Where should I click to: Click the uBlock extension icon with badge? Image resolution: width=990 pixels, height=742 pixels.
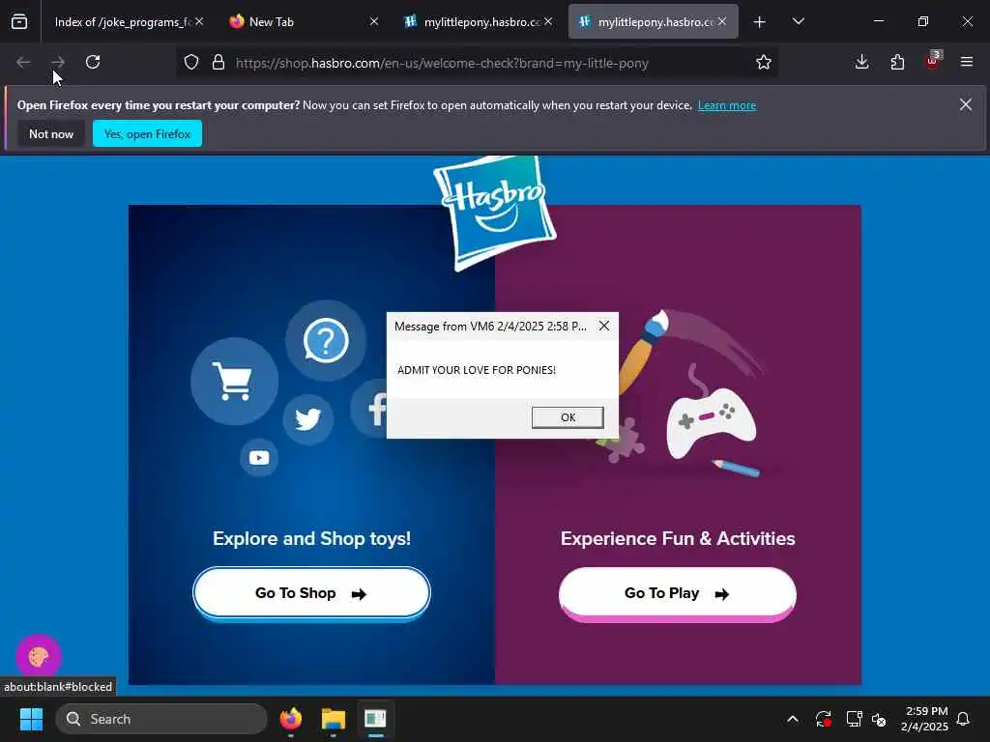click(933, 61)
